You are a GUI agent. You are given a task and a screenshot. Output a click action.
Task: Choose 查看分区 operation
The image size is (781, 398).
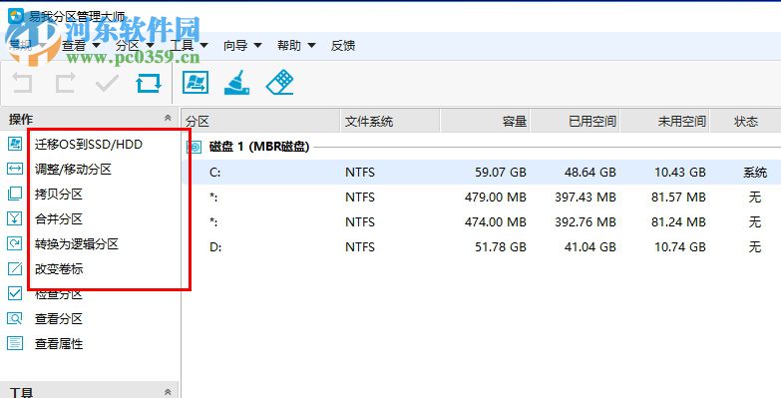pyautogui.click(x=58, y=319)
